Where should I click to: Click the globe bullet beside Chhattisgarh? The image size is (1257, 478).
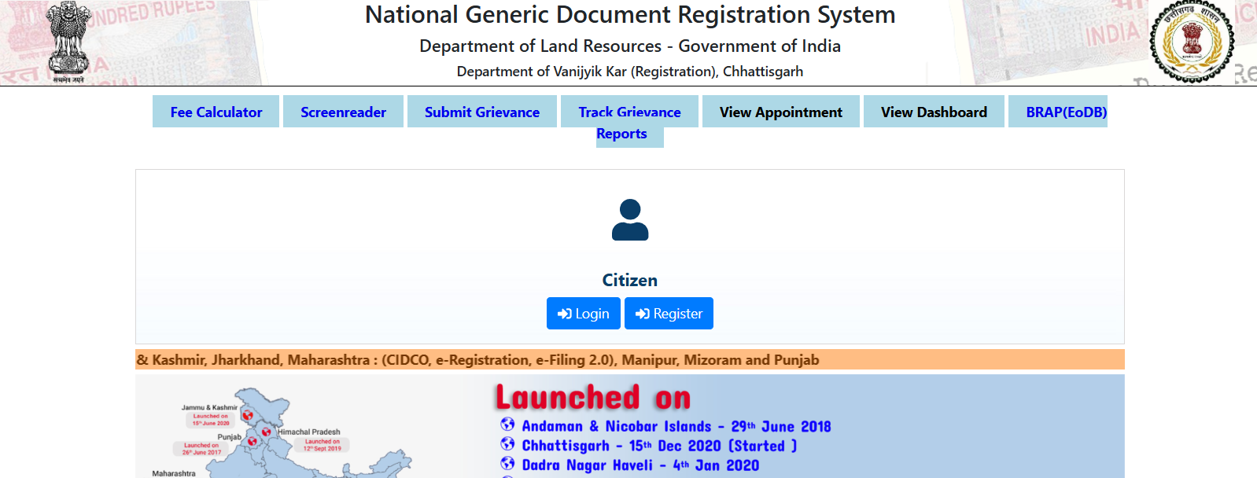click(507, 444)
